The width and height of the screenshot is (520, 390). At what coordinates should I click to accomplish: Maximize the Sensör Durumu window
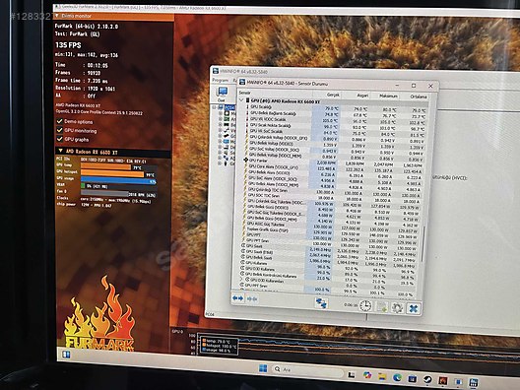point(414,86)
